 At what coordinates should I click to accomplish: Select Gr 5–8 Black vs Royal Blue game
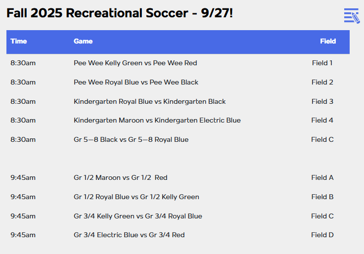click(131, 140)
